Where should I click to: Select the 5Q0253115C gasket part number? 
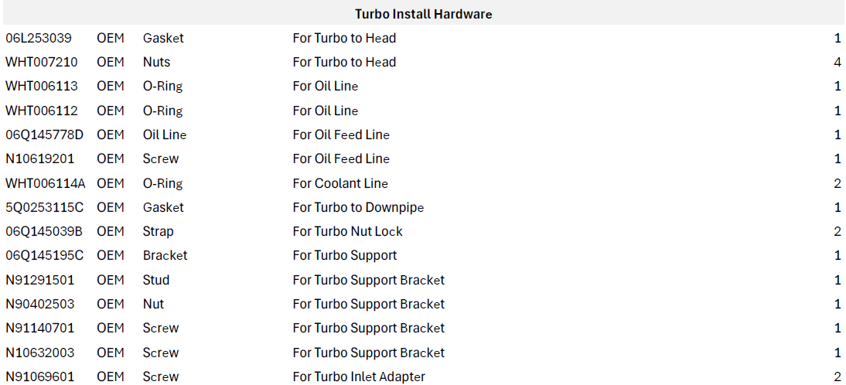pos(45,207)
